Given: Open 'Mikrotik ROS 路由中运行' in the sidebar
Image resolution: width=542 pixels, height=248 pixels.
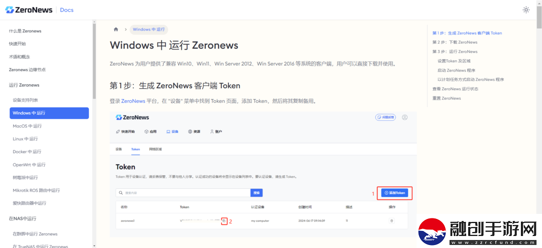Looking at the screenshot, I should [36, 190].
